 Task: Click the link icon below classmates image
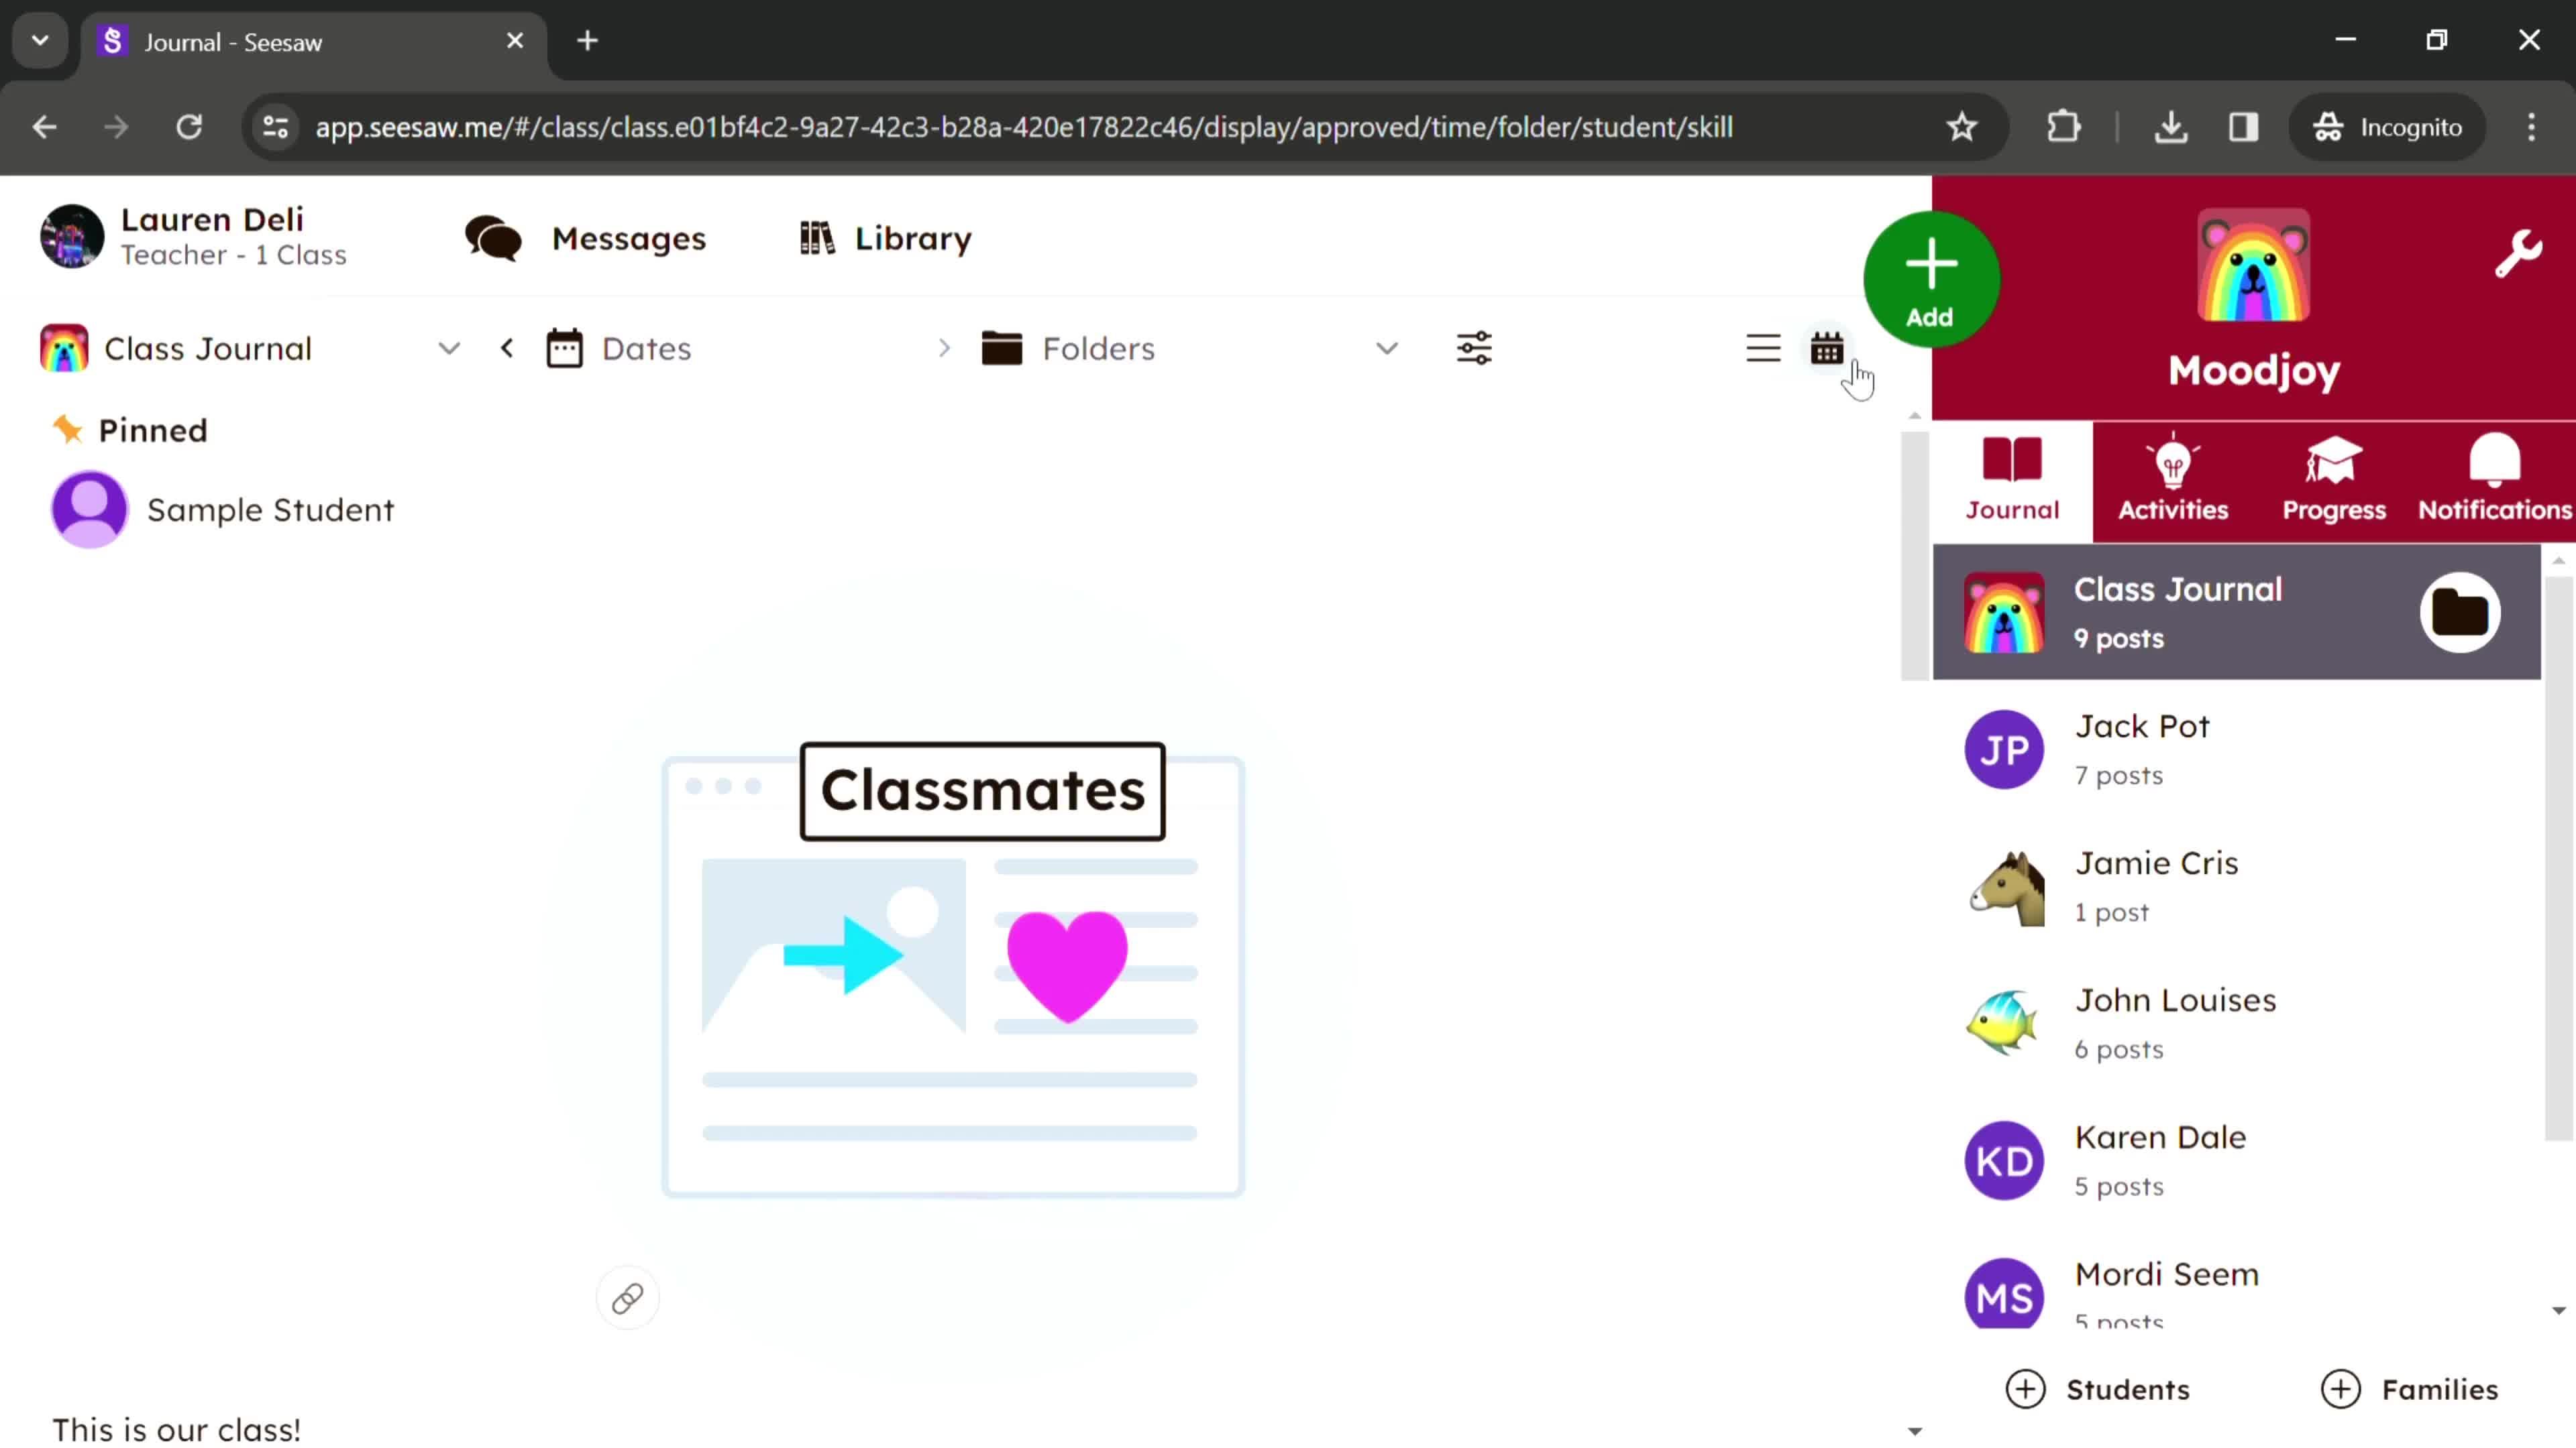(627, 1298)
